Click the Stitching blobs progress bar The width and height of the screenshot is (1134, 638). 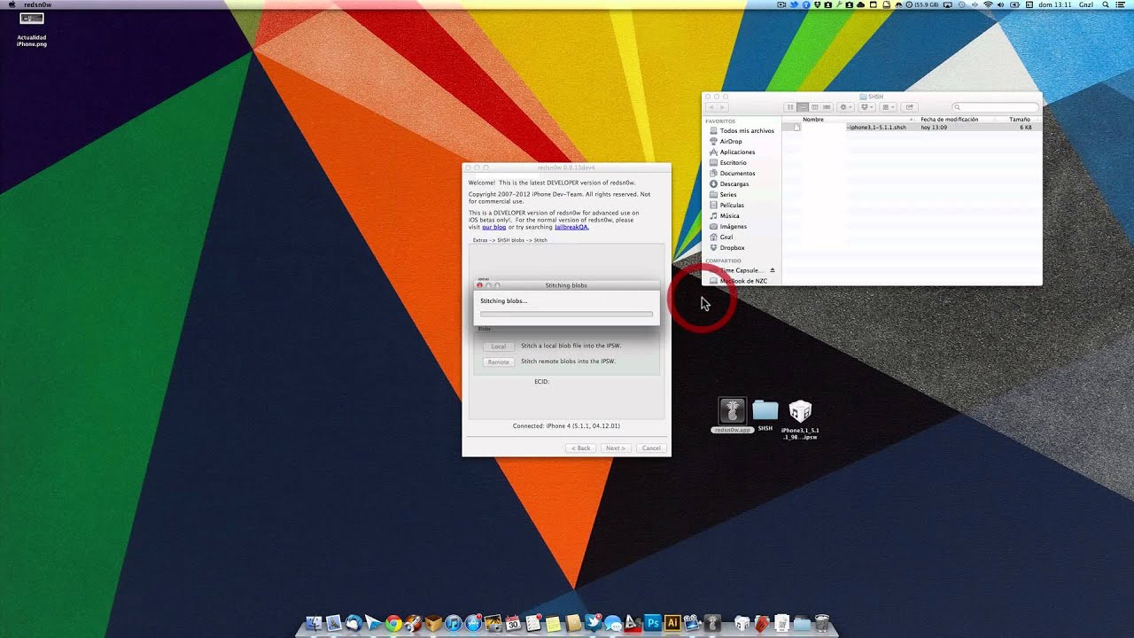[566, 314]
